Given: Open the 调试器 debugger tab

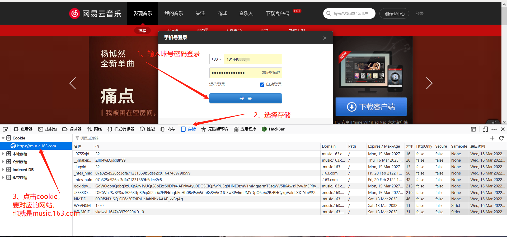Looking at the screenshot, I should [72, 129].
